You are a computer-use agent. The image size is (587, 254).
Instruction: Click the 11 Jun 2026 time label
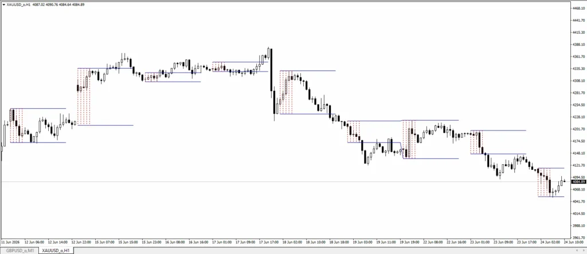coord(10,242)
